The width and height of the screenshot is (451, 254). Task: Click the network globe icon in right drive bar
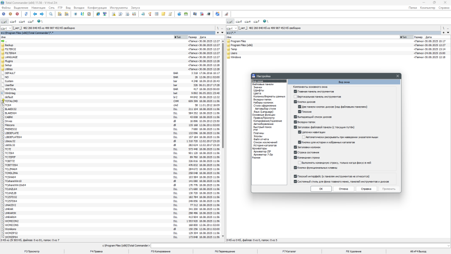point(265,21)
